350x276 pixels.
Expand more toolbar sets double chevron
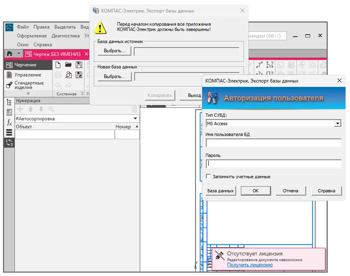(28, 93)
